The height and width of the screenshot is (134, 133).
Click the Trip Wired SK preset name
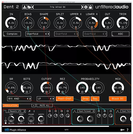[x=57, y=7]
